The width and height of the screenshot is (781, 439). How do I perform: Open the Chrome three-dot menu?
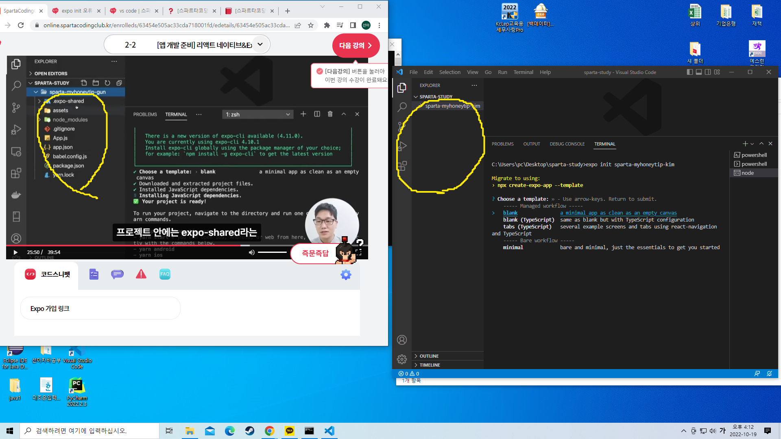(379, 25)
